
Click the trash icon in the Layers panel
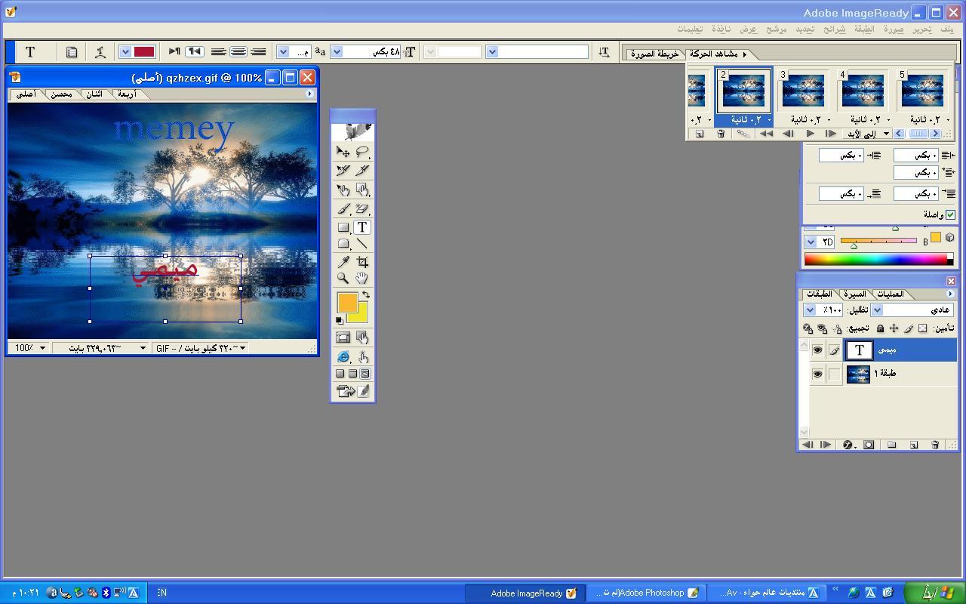[935, 445]
